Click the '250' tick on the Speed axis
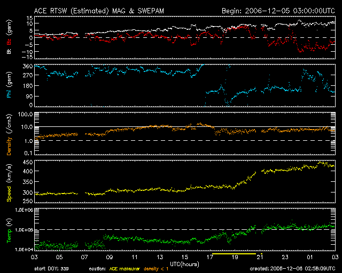Viewport: 342px width, 273px height. click(28, 201)
